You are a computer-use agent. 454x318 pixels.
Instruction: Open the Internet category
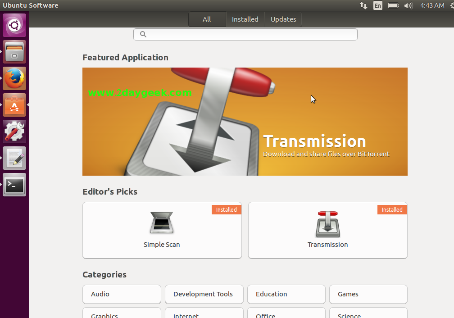point(204,313)
